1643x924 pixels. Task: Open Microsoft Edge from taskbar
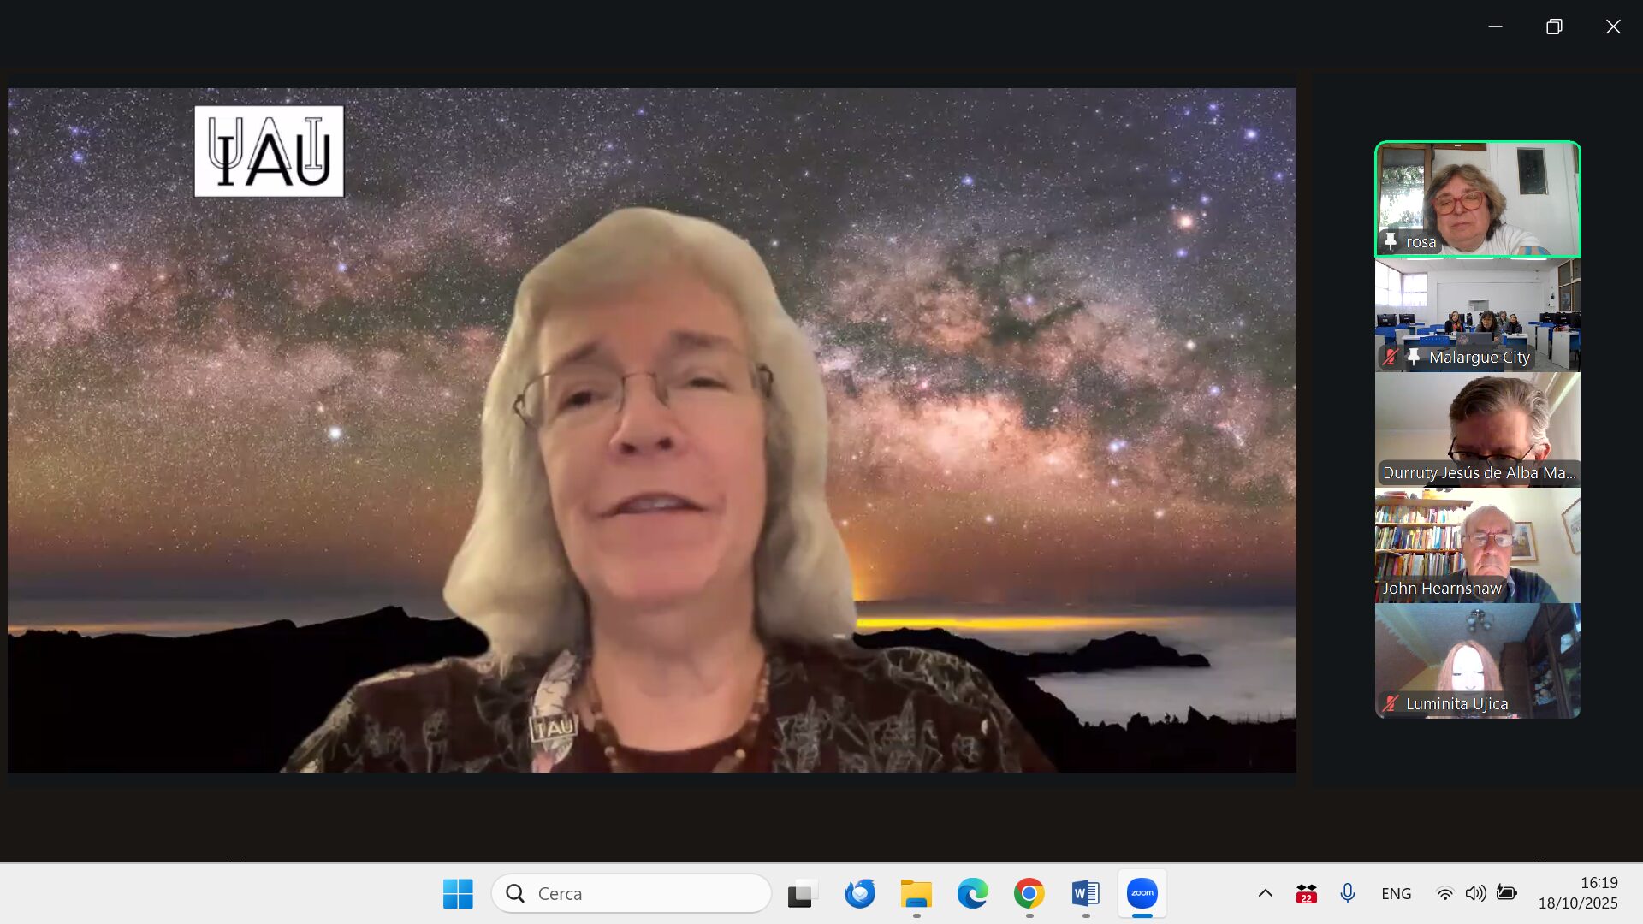(x=972, y=893)
